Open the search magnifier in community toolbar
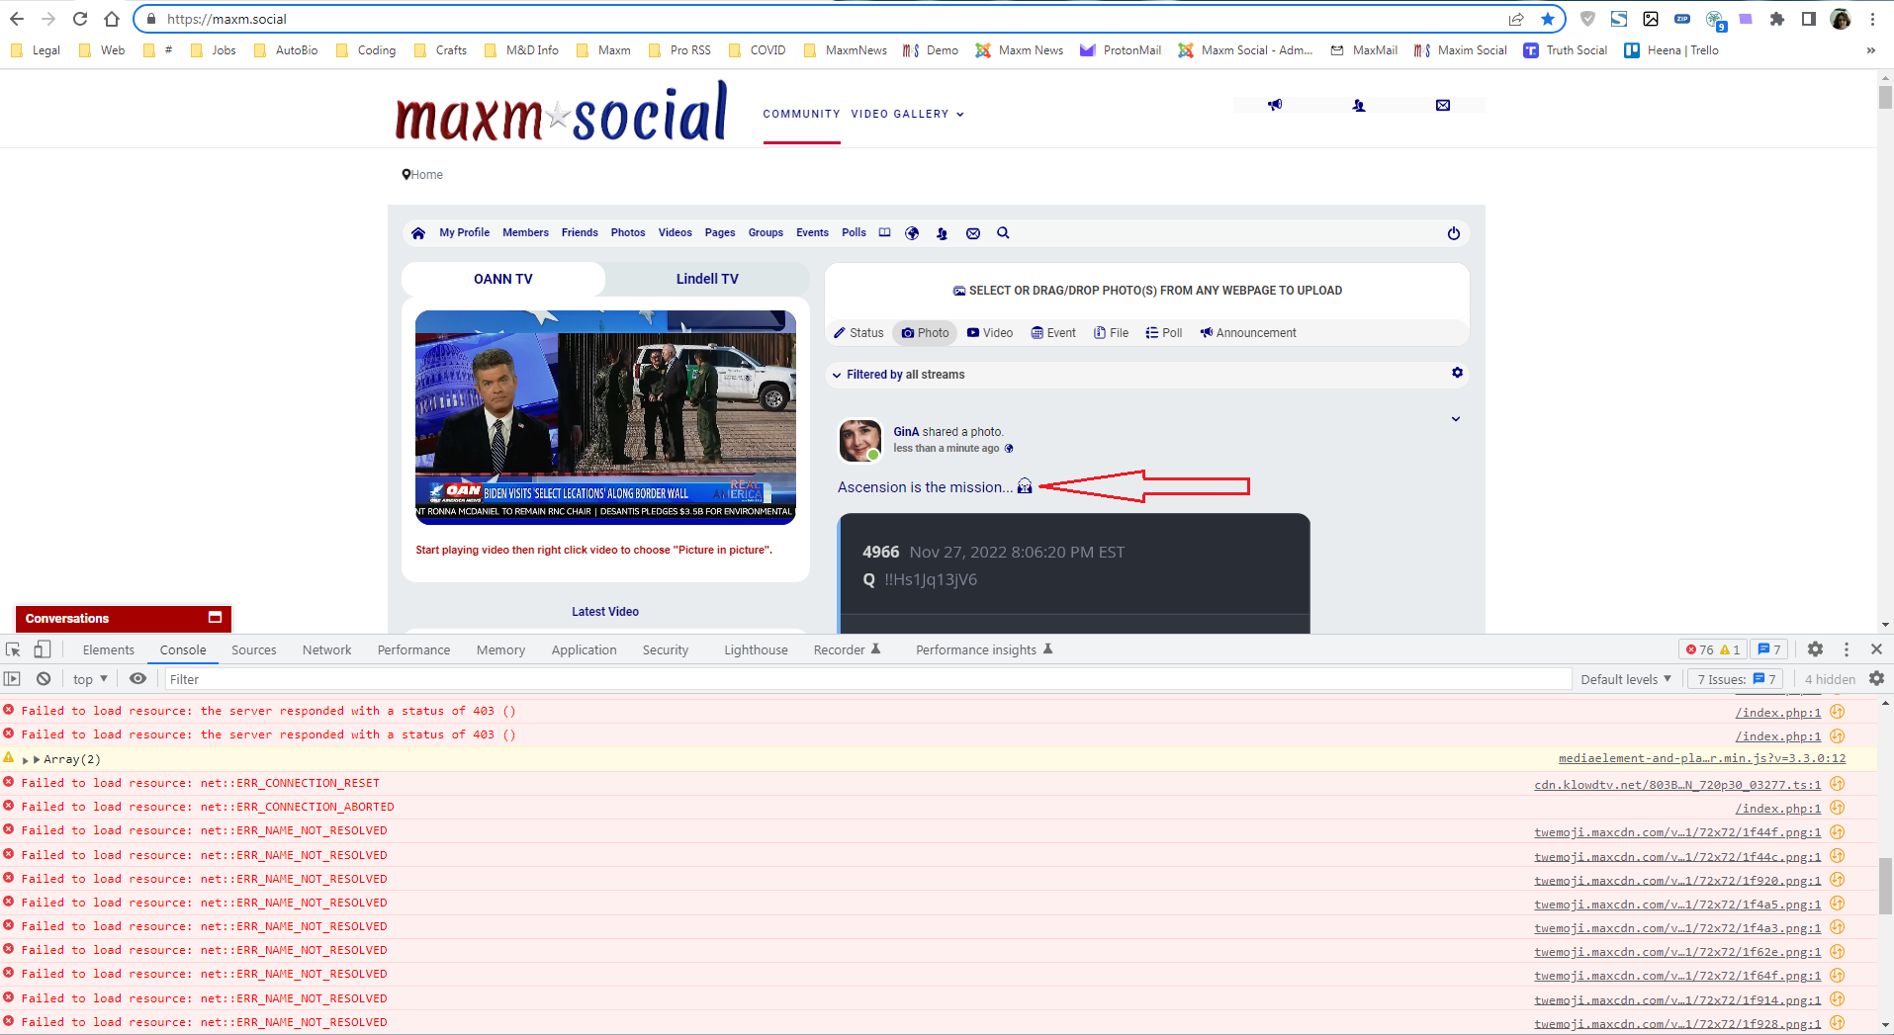Screen dimensions: 1894x1035 (x=1003, y=233)
